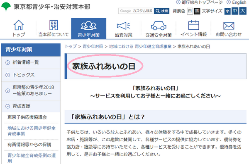Open 交通安全対策 car icon
The image size is (249, 164).
click(159, 26)
